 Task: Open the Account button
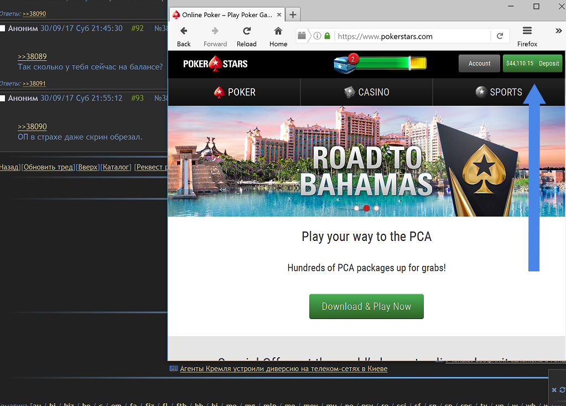pos(479,64)
